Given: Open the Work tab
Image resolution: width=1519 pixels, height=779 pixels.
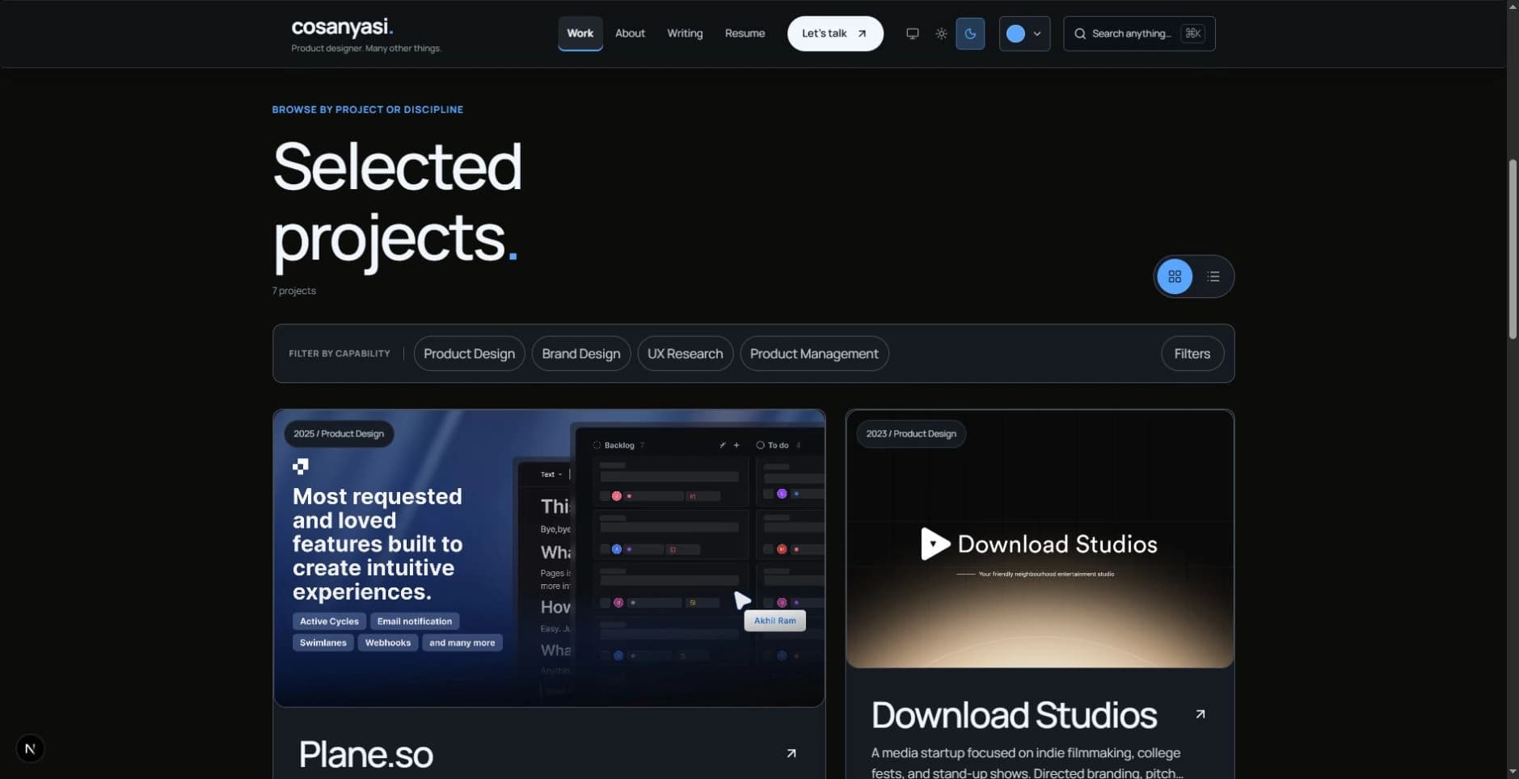Looking at the screenshot, I should 580,33.
